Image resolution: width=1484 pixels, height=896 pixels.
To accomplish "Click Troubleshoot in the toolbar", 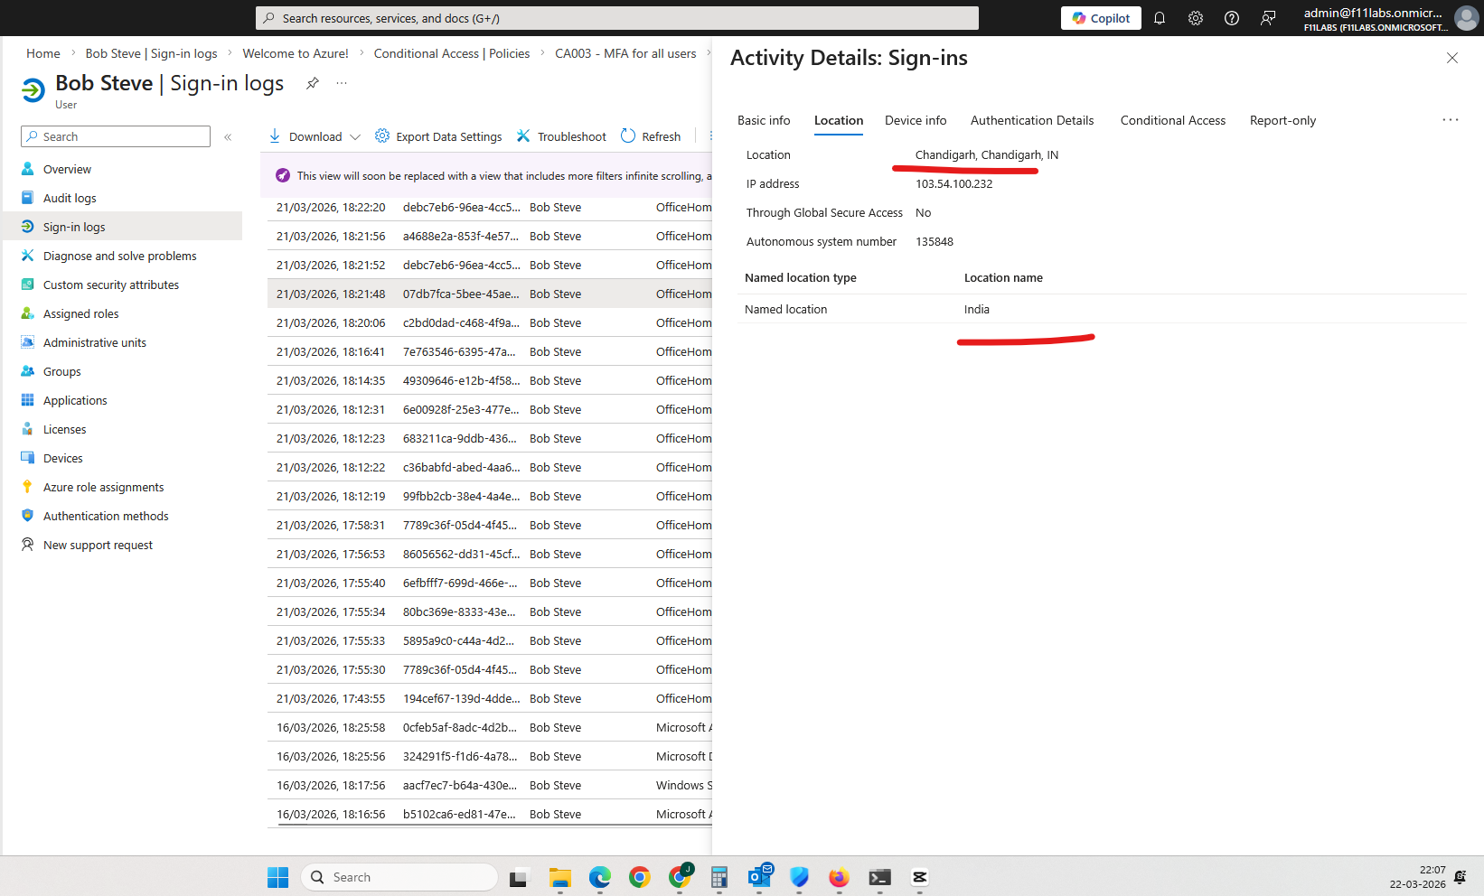I will pos(561,136).
